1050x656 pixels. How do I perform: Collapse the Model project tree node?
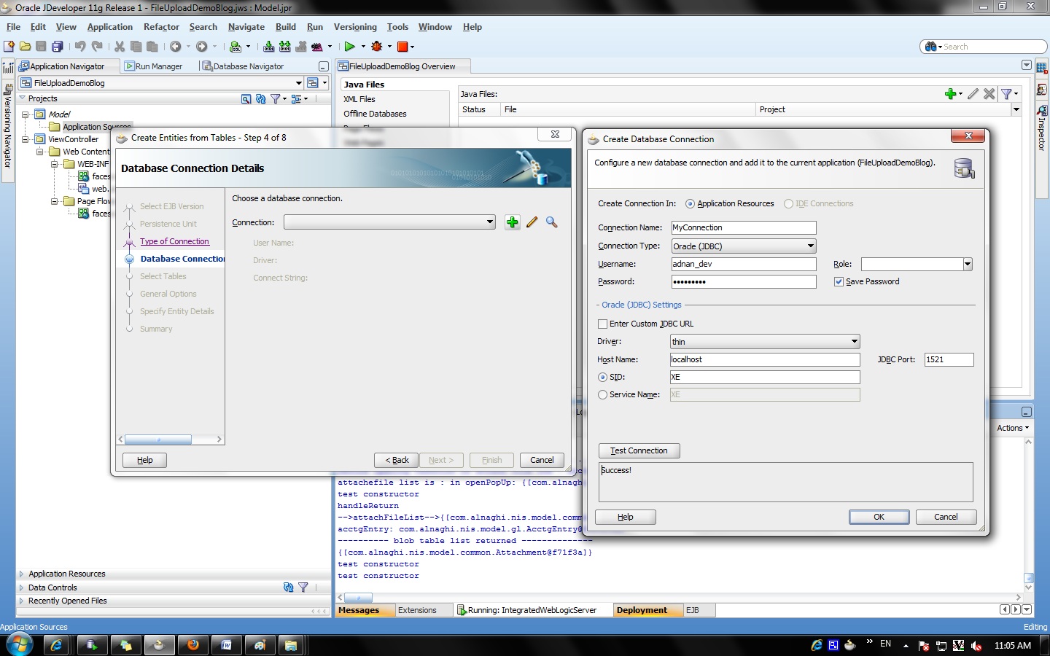pos(26,114)
